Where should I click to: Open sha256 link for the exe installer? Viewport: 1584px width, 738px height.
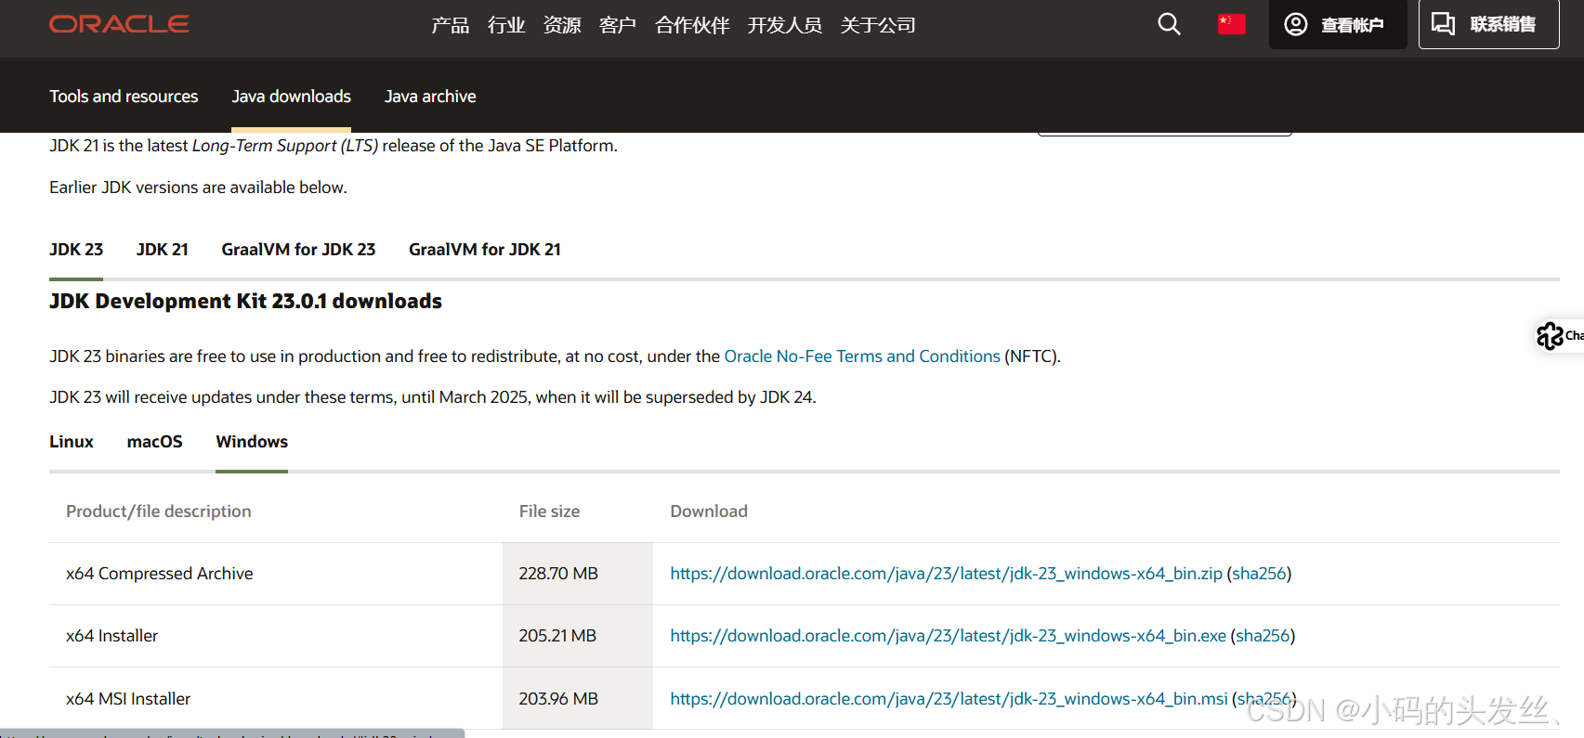coord(1263,636)
